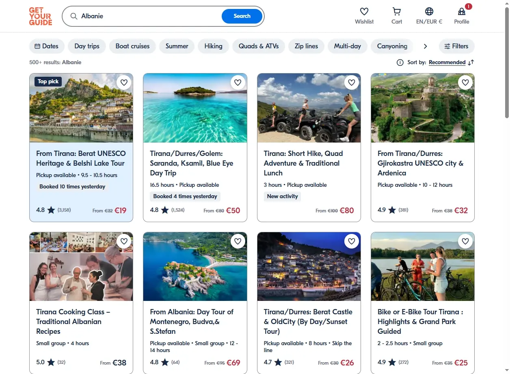Add Gjirokastra UNESCO city tour to wishlist
The width and height of the screenshot is (510, 374).
pos(465,82)
